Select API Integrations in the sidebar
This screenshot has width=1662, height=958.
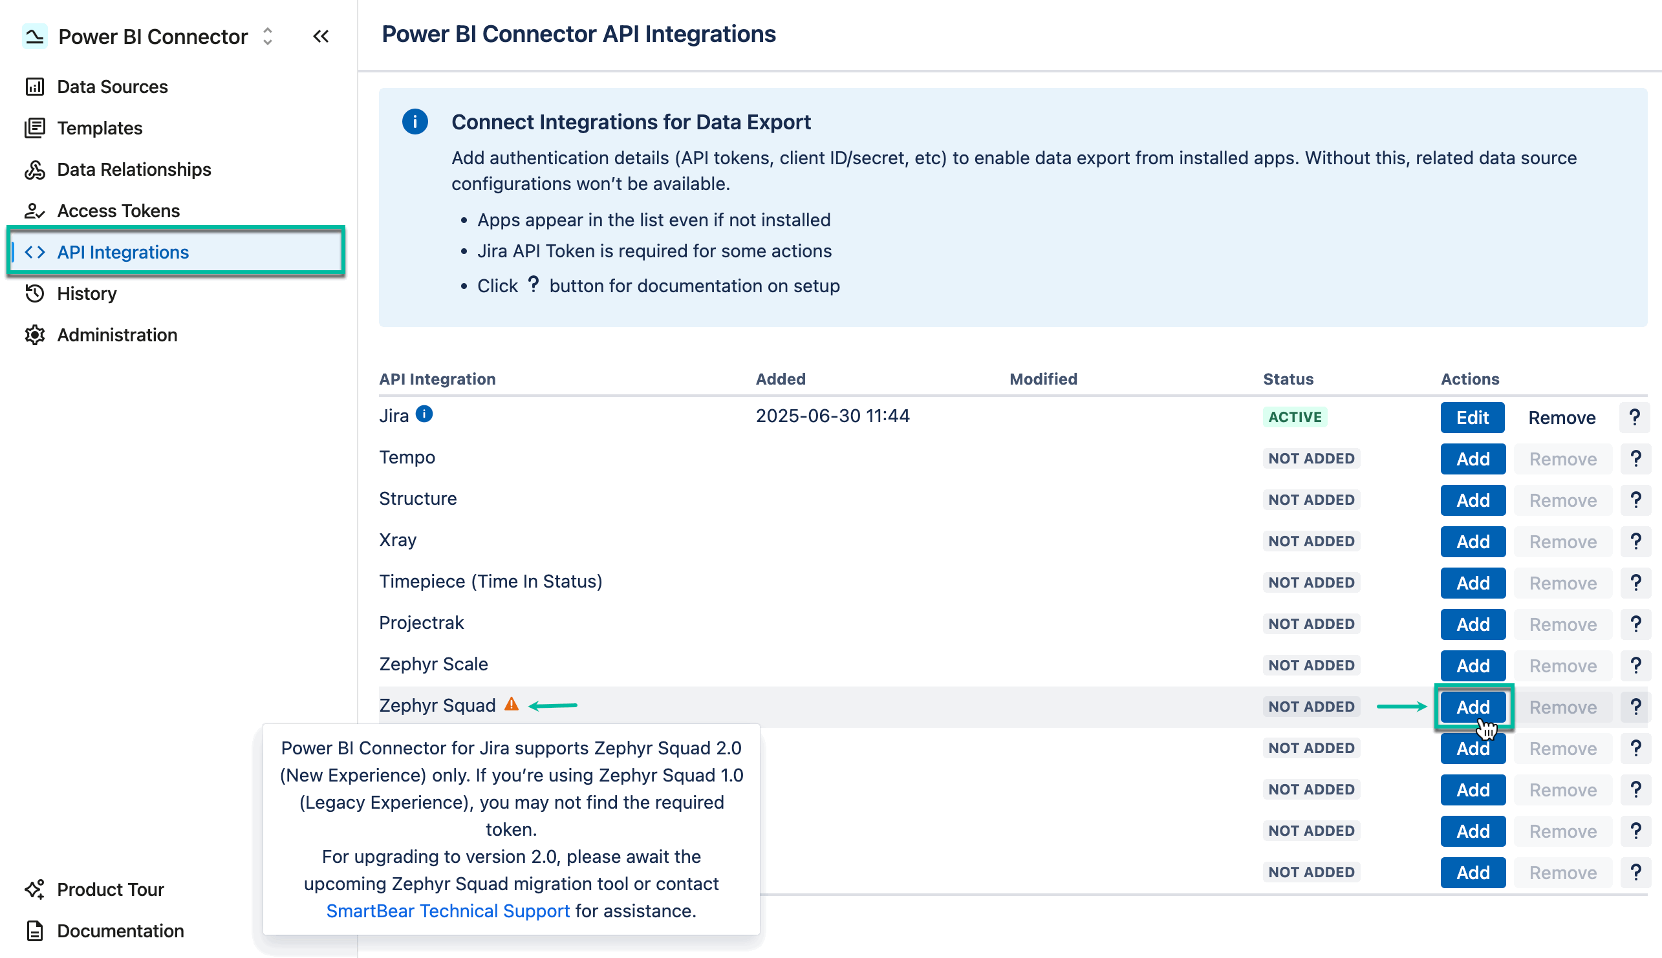tap(122, 252)
